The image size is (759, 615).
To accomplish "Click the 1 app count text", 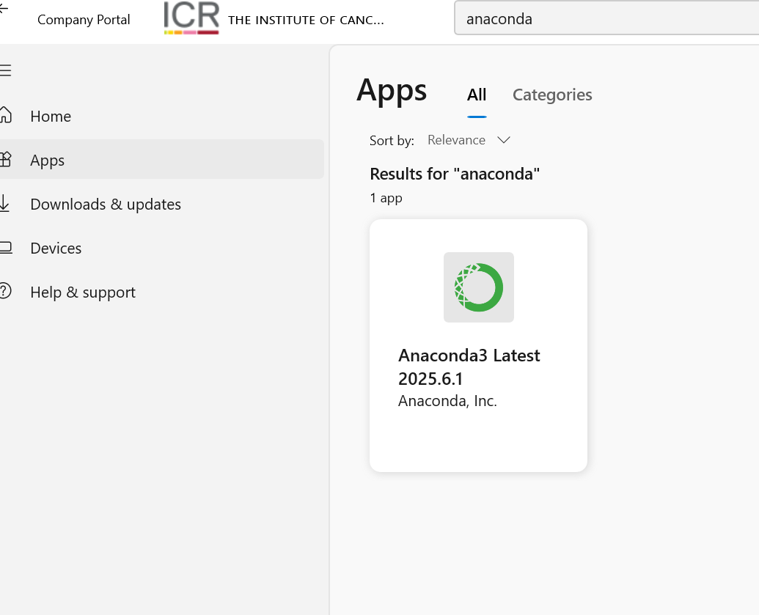I will (x=386, y=198).
